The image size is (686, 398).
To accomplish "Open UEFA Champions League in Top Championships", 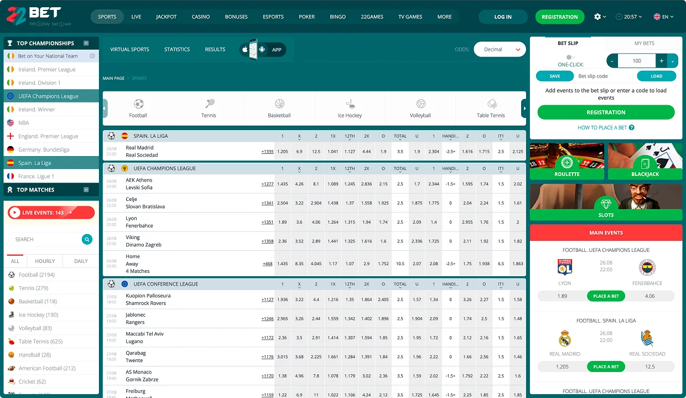I will coord(51,96).
